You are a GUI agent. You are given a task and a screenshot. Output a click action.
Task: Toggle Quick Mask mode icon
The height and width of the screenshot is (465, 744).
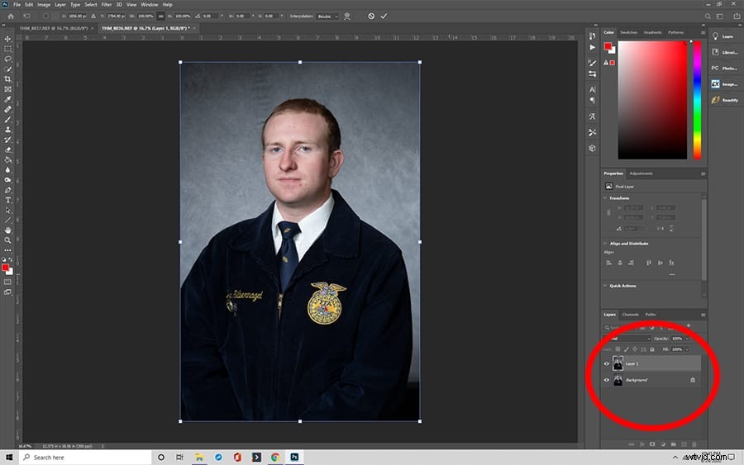pyautogui.click(x=7, y=282)
